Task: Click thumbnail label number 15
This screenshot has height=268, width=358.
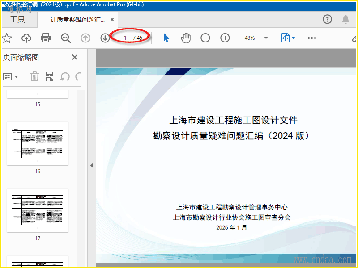Action: coord(38,105)
